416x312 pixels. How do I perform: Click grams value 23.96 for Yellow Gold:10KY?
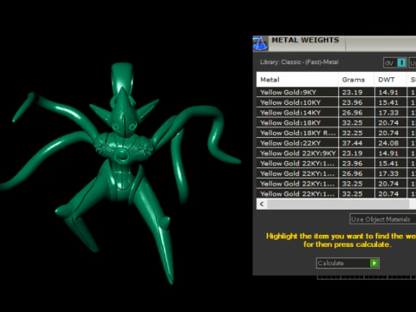tap(352, 102)
